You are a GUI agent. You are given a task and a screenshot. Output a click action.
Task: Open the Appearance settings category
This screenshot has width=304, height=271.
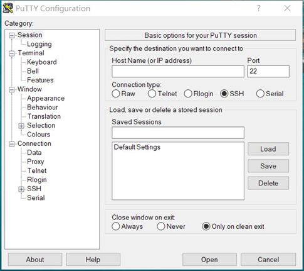tap(46, 98)
